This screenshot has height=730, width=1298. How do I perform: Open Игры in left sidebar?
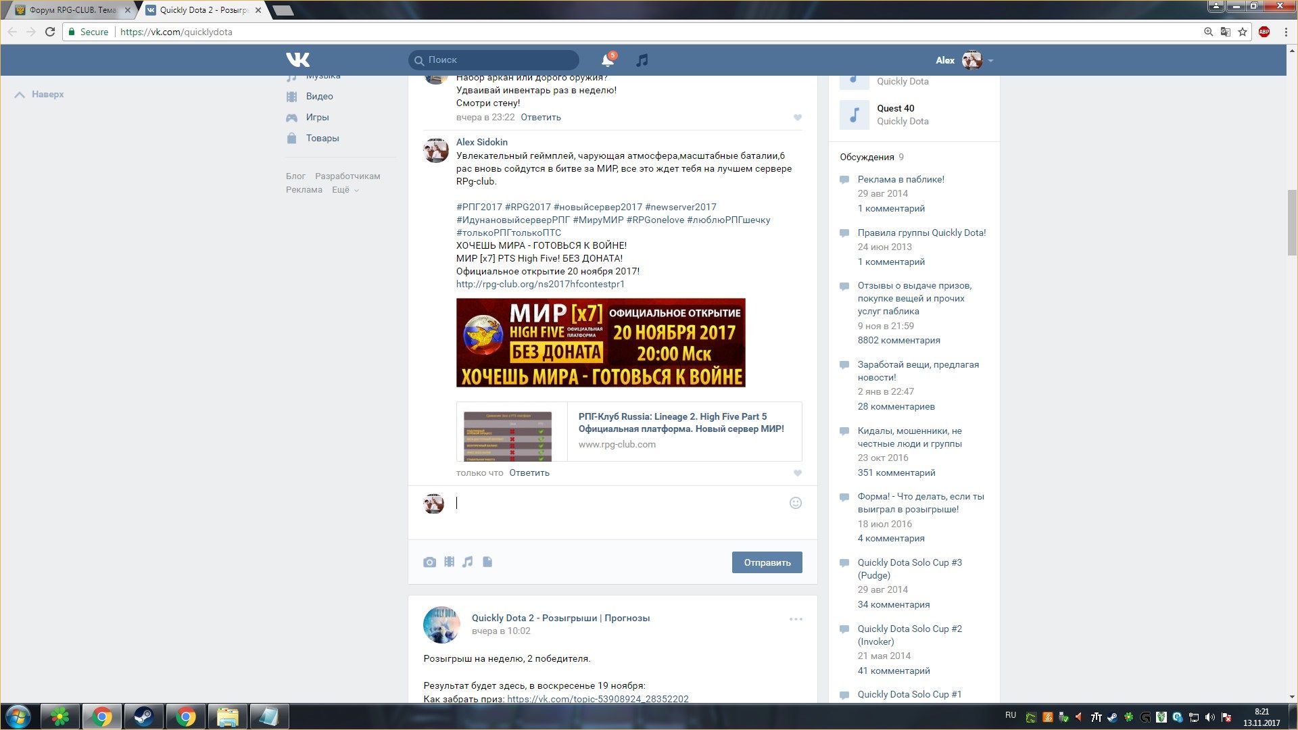317,117
